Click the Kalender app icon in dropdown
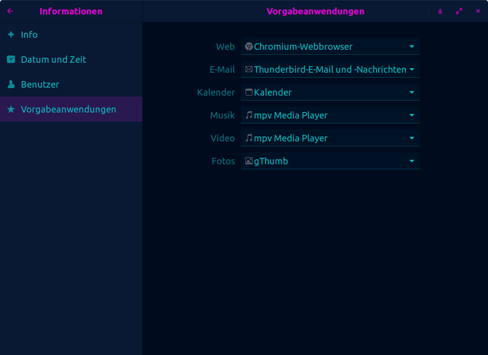Viewport: 488px width, 355px height. coord(248,92)
